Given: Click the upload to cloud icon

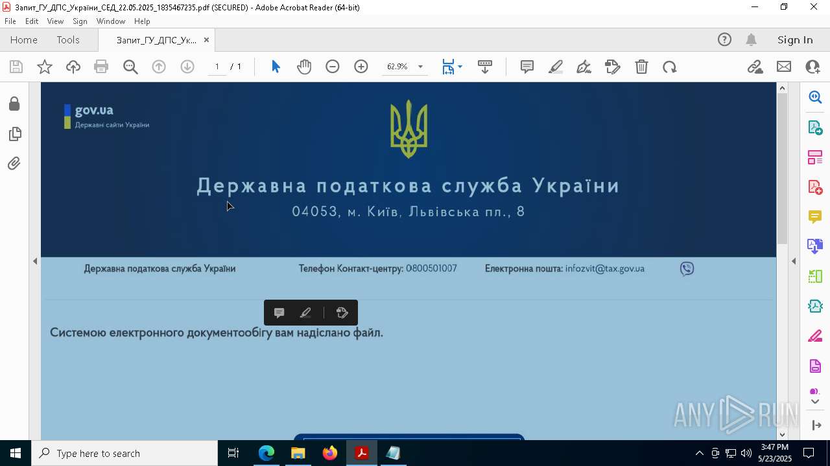Looking at the screenshot, I should click(73, 67).
